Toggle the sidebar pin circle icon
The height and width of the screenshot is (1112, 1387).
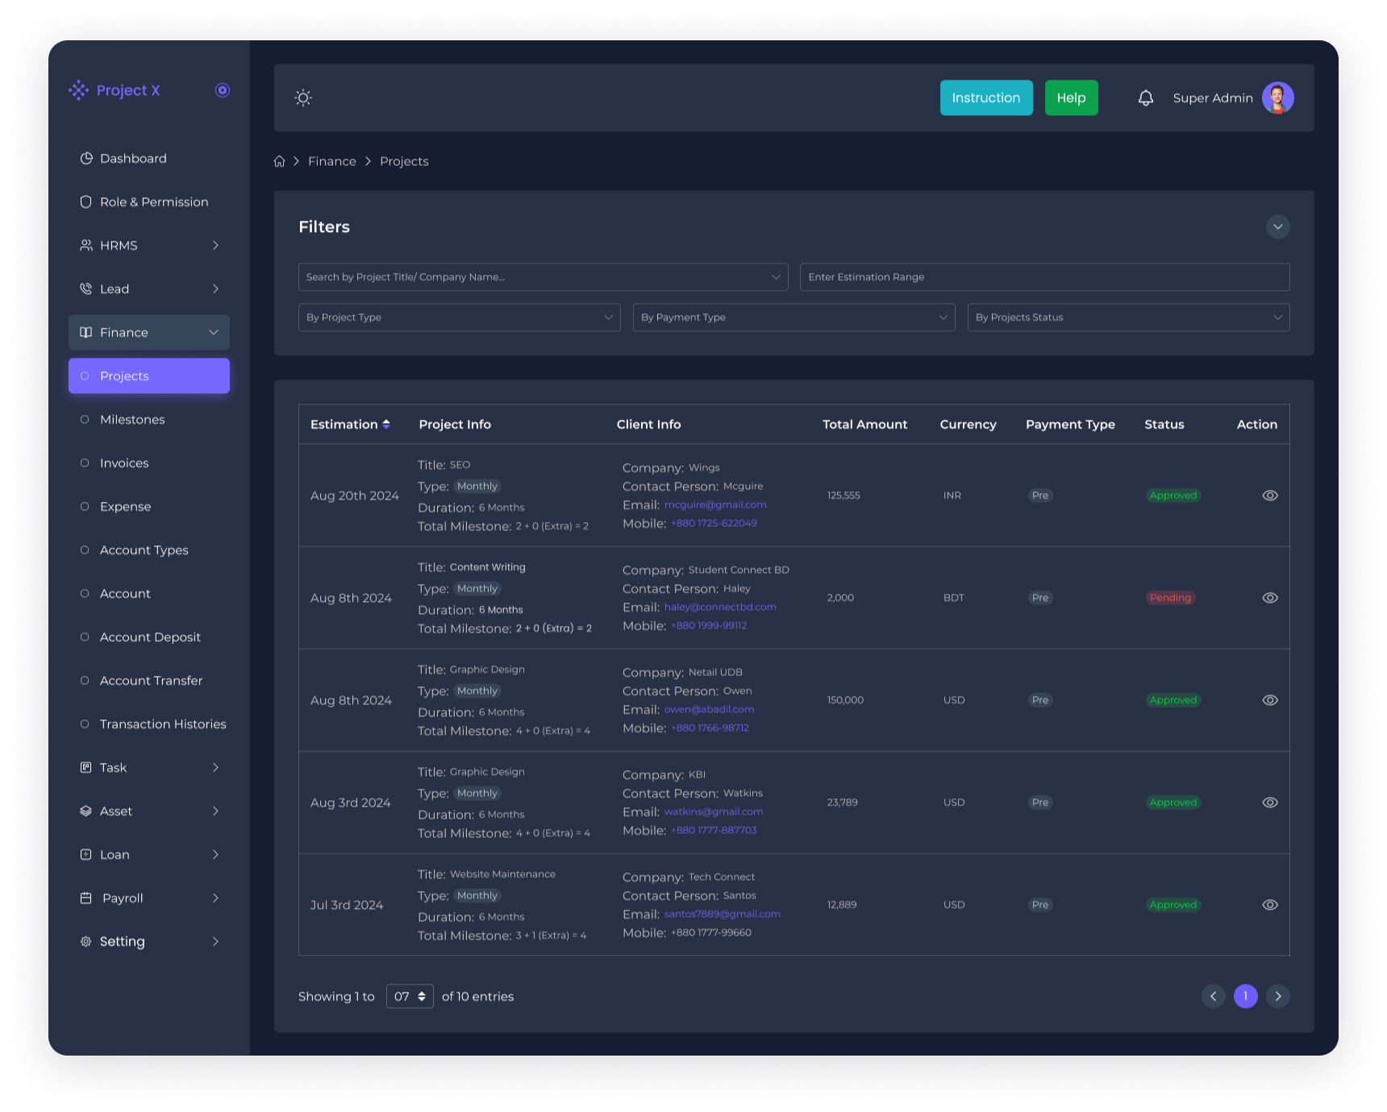[x=223, y=90]
